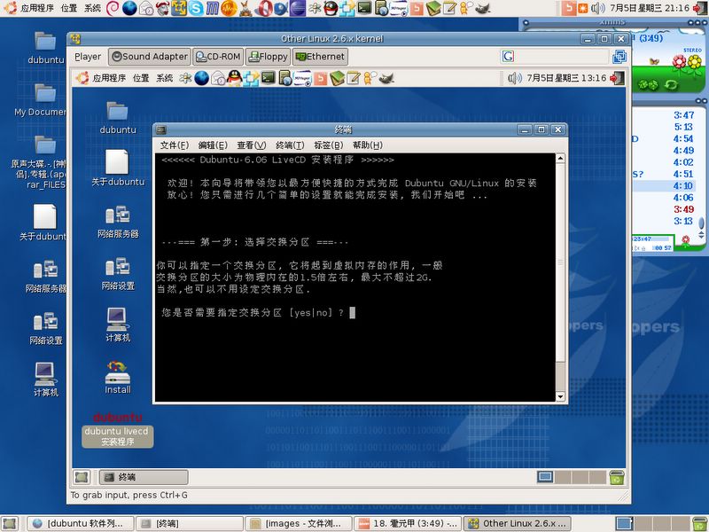The height and width of the screenshot is (532, 709).
Task: Switch to 18. 霍元甲 (3:49) task button
Action: click(x=408, y=524)
